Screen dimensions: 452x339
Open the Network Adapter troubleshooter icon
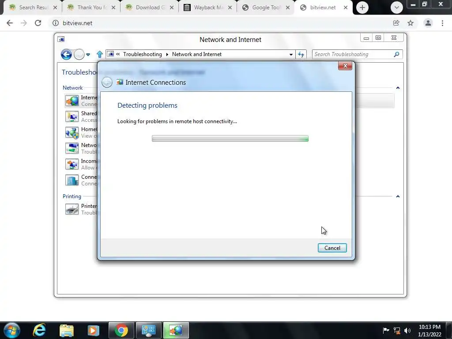tap(72, 148)
